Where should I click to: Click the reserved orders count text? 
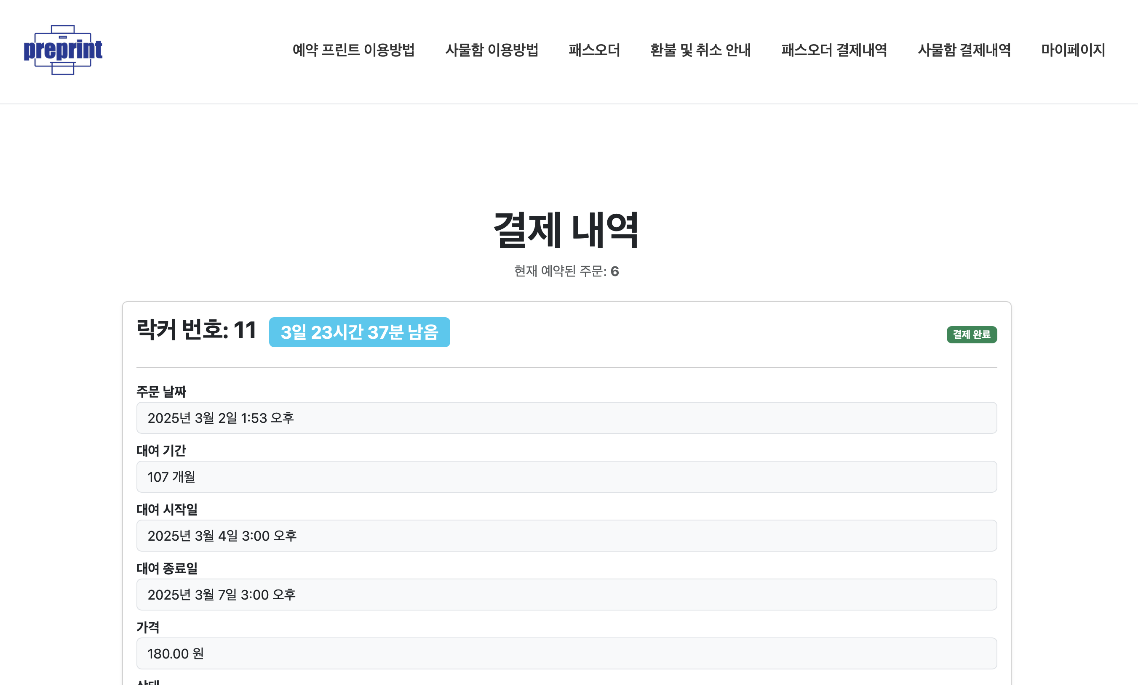pyautogui.click(x=566, y=272)
